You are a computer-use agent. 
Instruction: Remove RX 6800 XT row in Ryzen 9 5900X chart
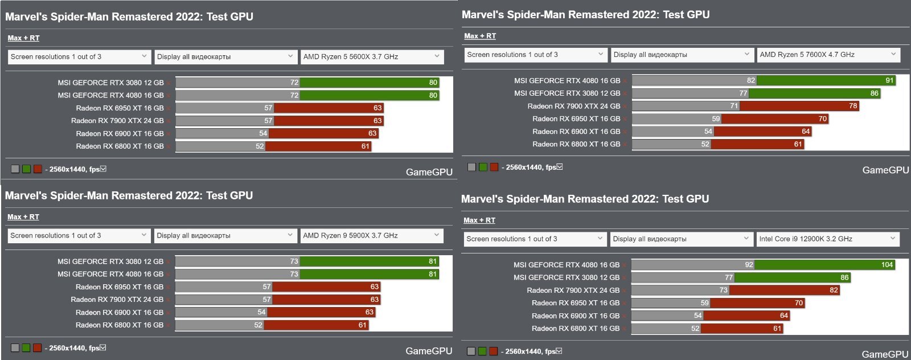168,325
